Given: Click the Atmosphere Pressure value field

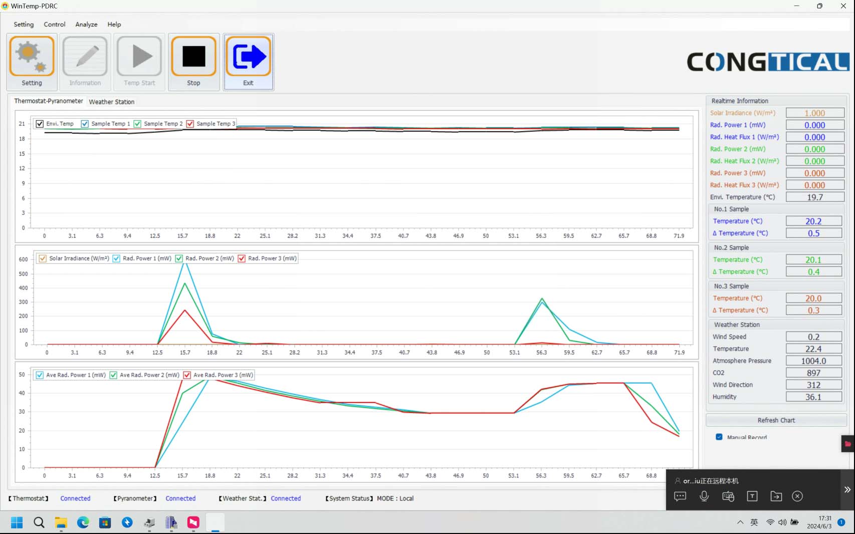Looking at the screenshot, I should [813, 361].
